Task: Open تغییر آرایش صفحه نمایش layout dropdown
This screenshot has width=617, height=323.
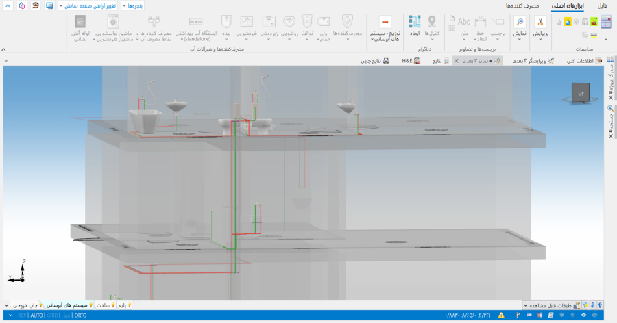Action: pyautogui.click(x=89, y=5)
